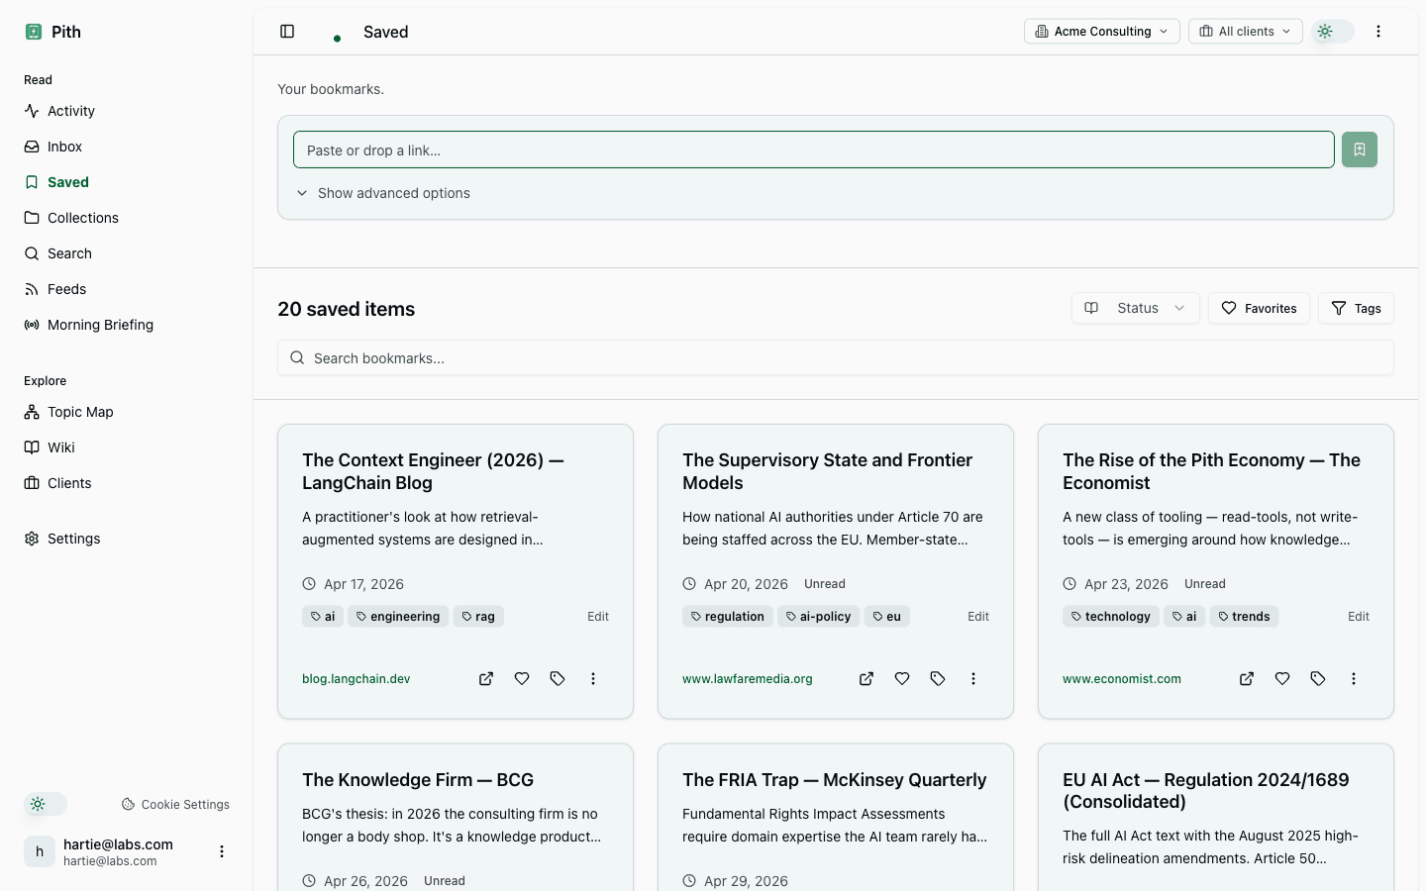Toggle the Favorites filter
The width and height of the screenshot is (1426, 891).
(x=1259, y=308)
